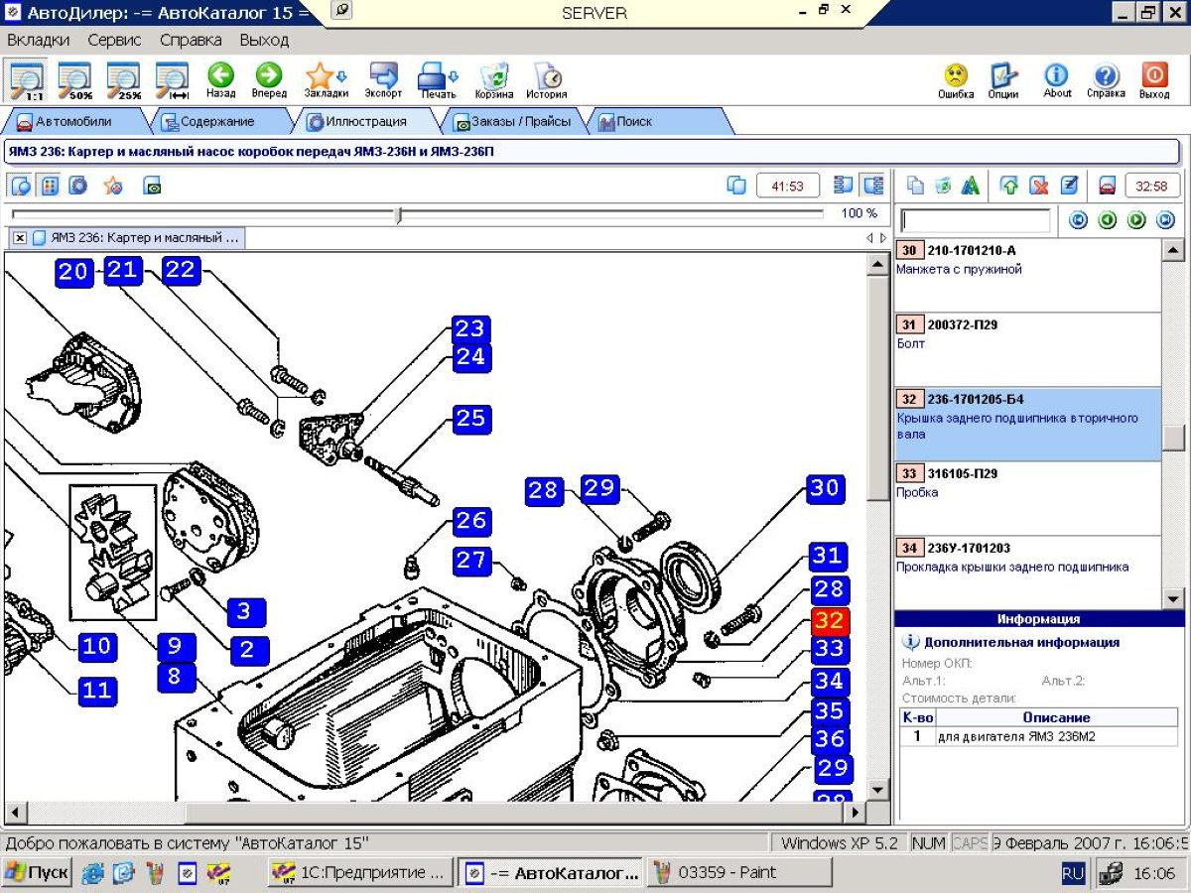The width and height of the screenshot is (1191, 893).
Task: Click the recycle basket icon in parts panel toolbar
Action: (943, 186)
